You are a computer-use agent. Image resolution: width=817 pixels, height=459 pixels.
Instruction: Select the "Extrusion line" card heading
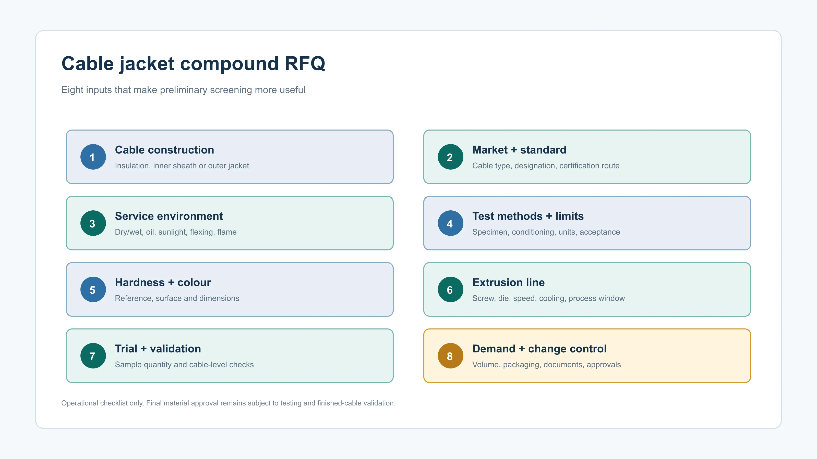(x=508, y=282)
